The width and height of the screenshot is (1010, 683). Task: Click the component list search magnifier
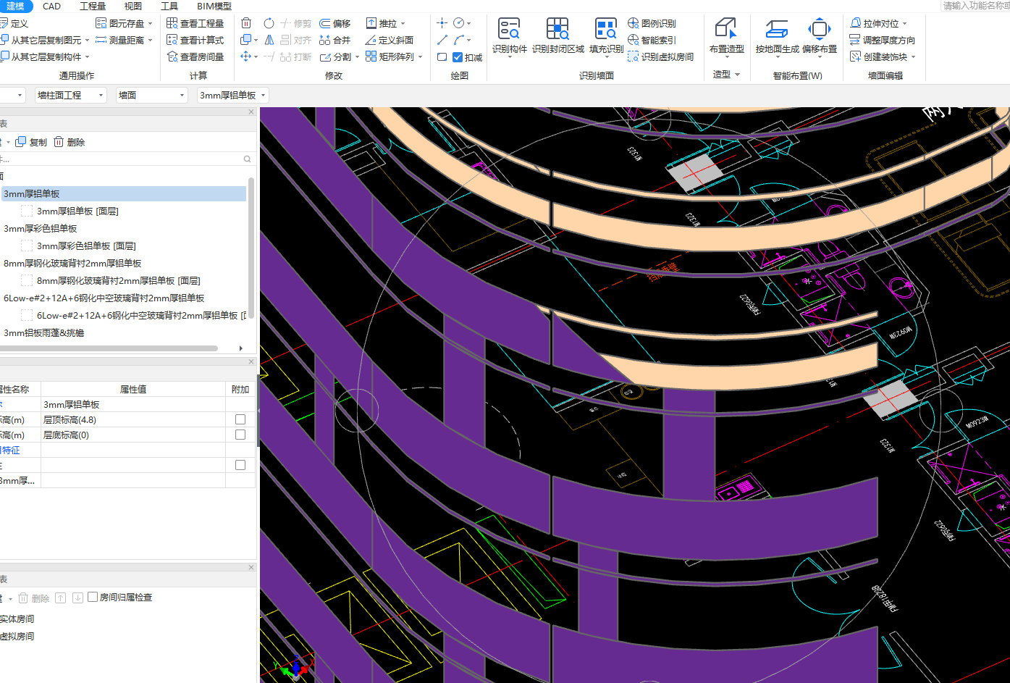[x=248, y=159]
